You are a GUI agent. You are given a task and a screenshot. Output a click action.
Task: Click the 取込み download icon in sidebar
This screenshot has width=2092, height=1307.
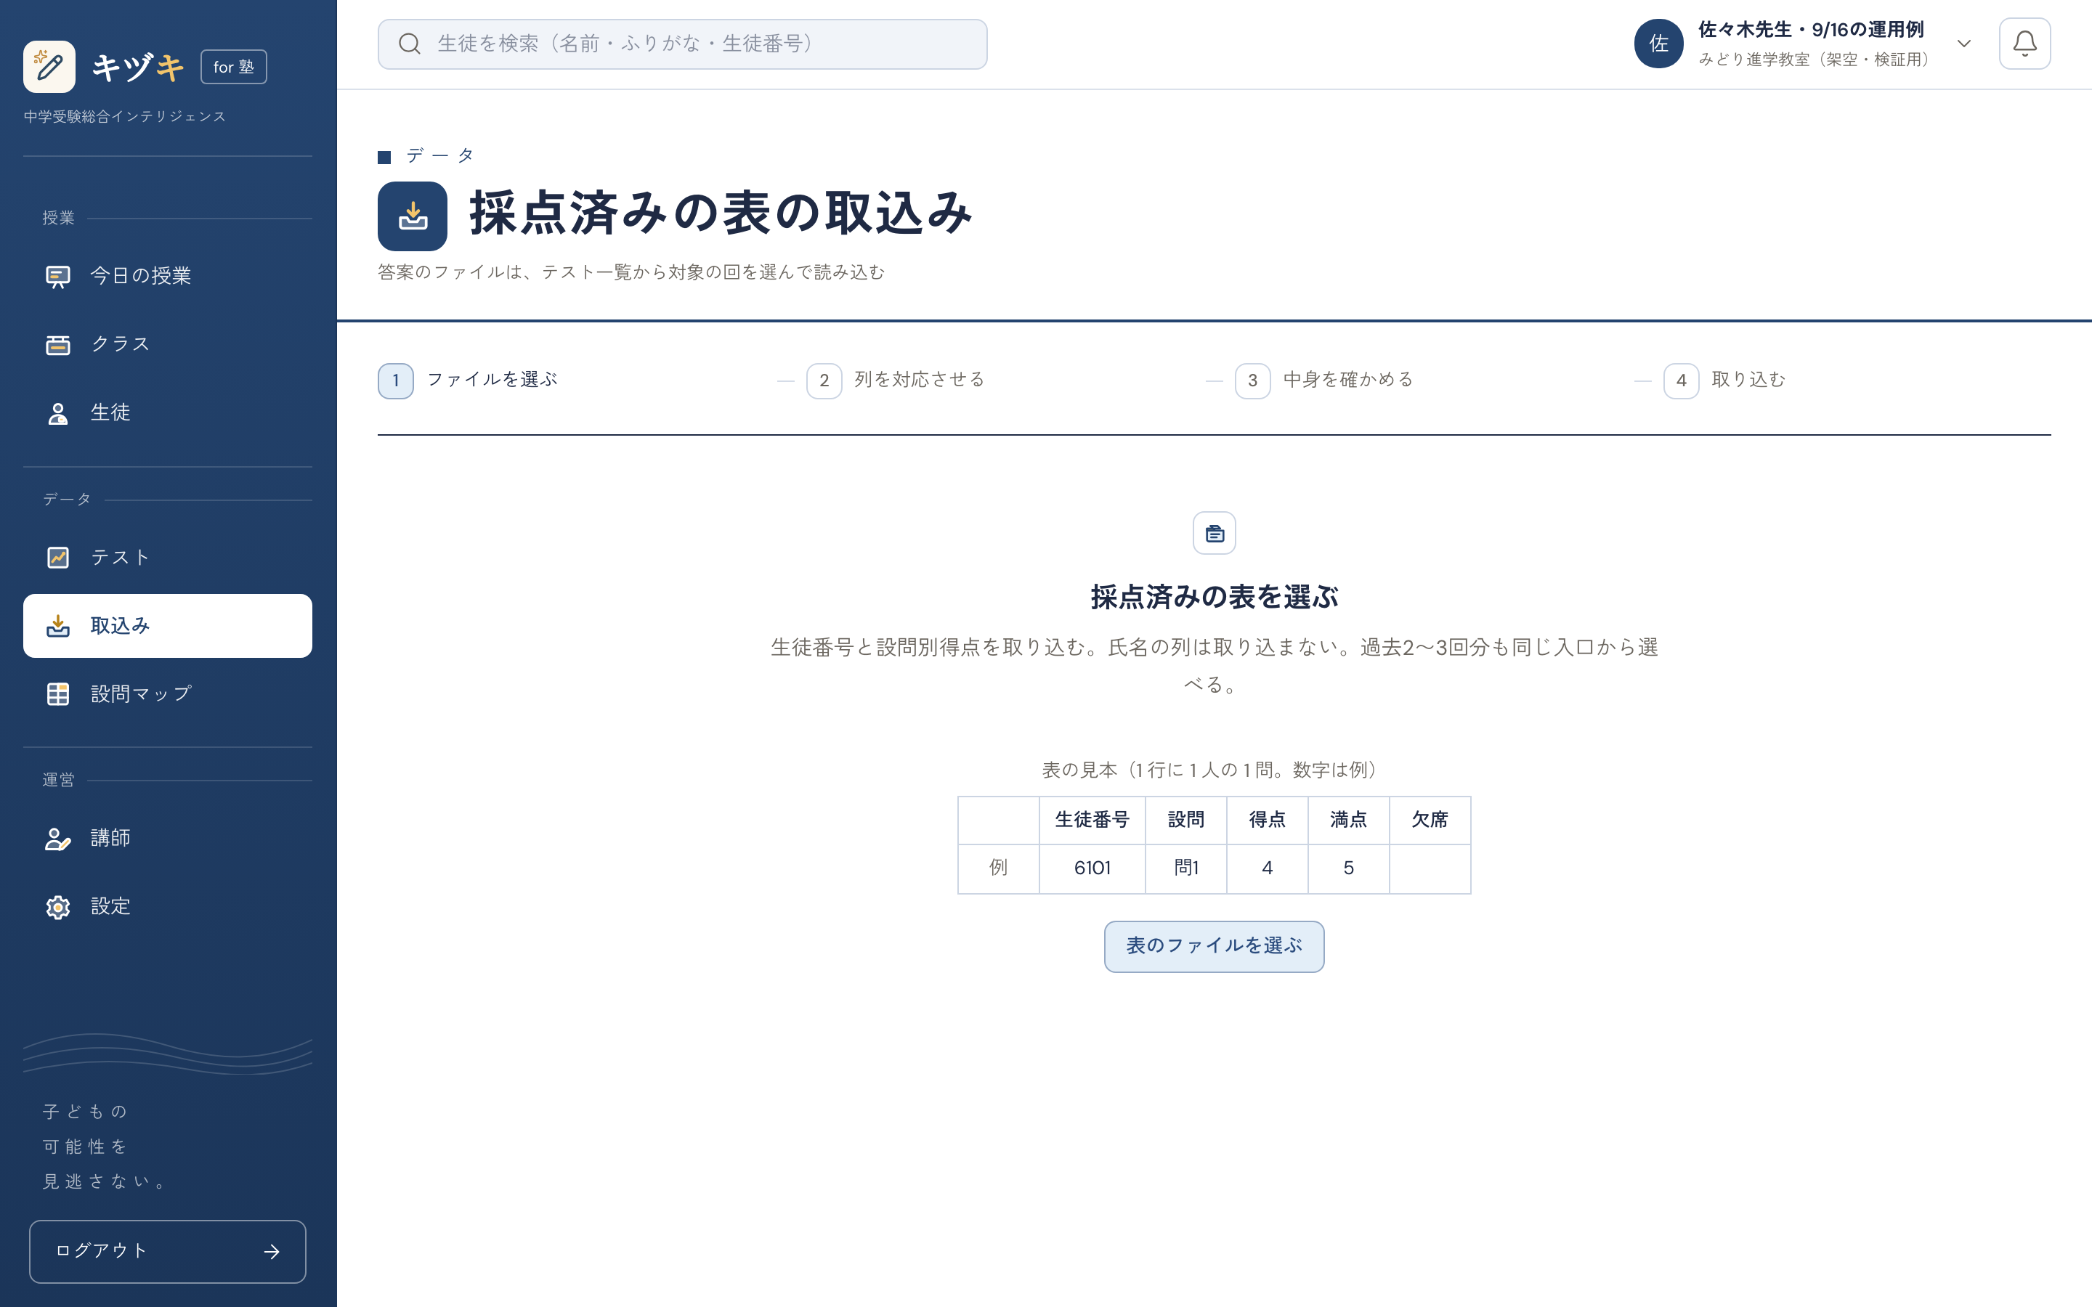click(58, 626)
